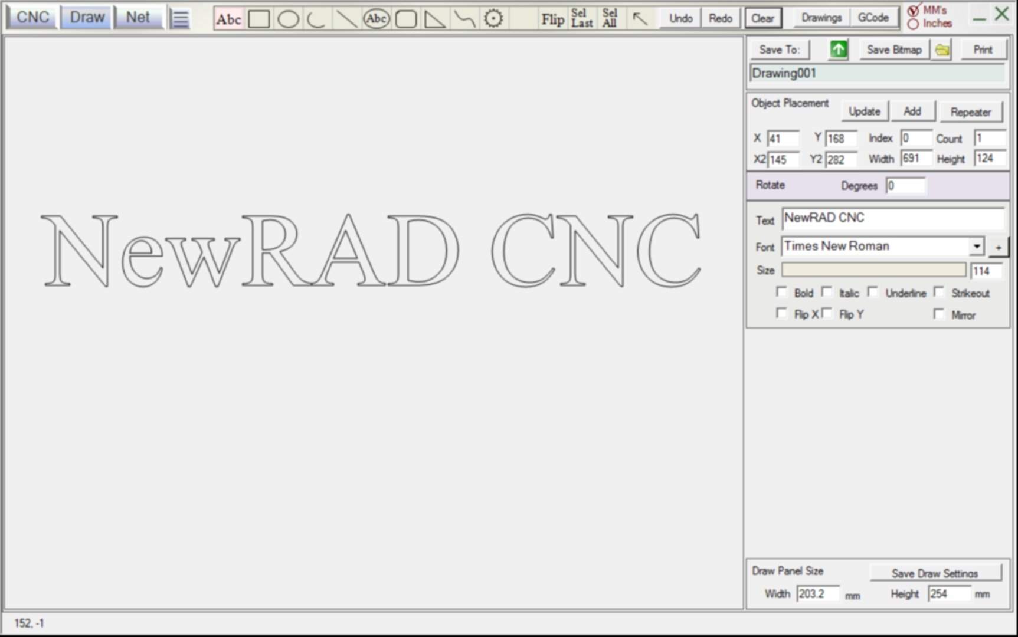Click the Y position field
This screenshot has width=1018, height=637.
tap(841, 139)
